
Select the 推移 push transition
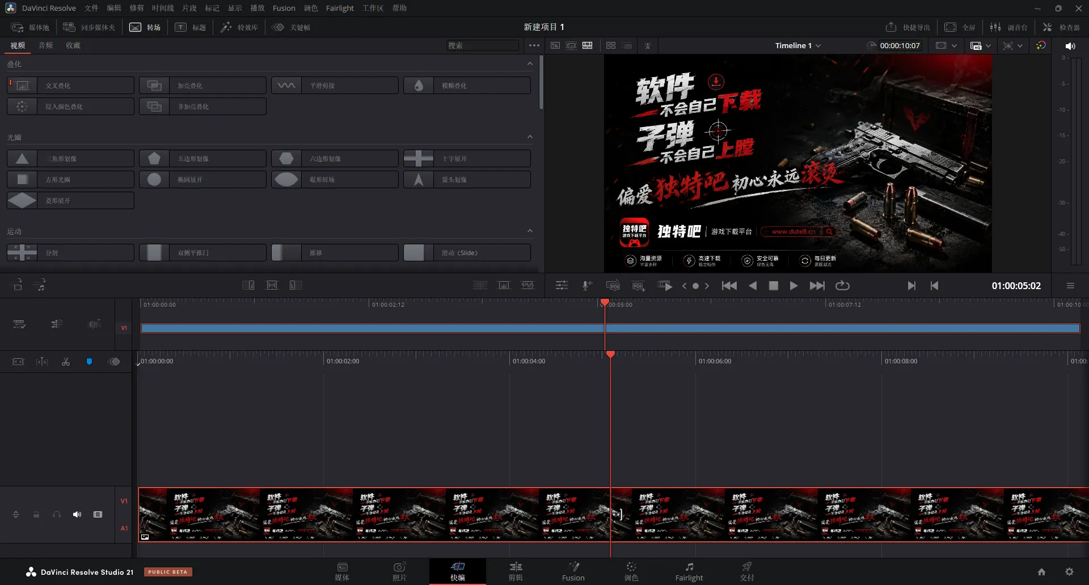click(335, 253)
